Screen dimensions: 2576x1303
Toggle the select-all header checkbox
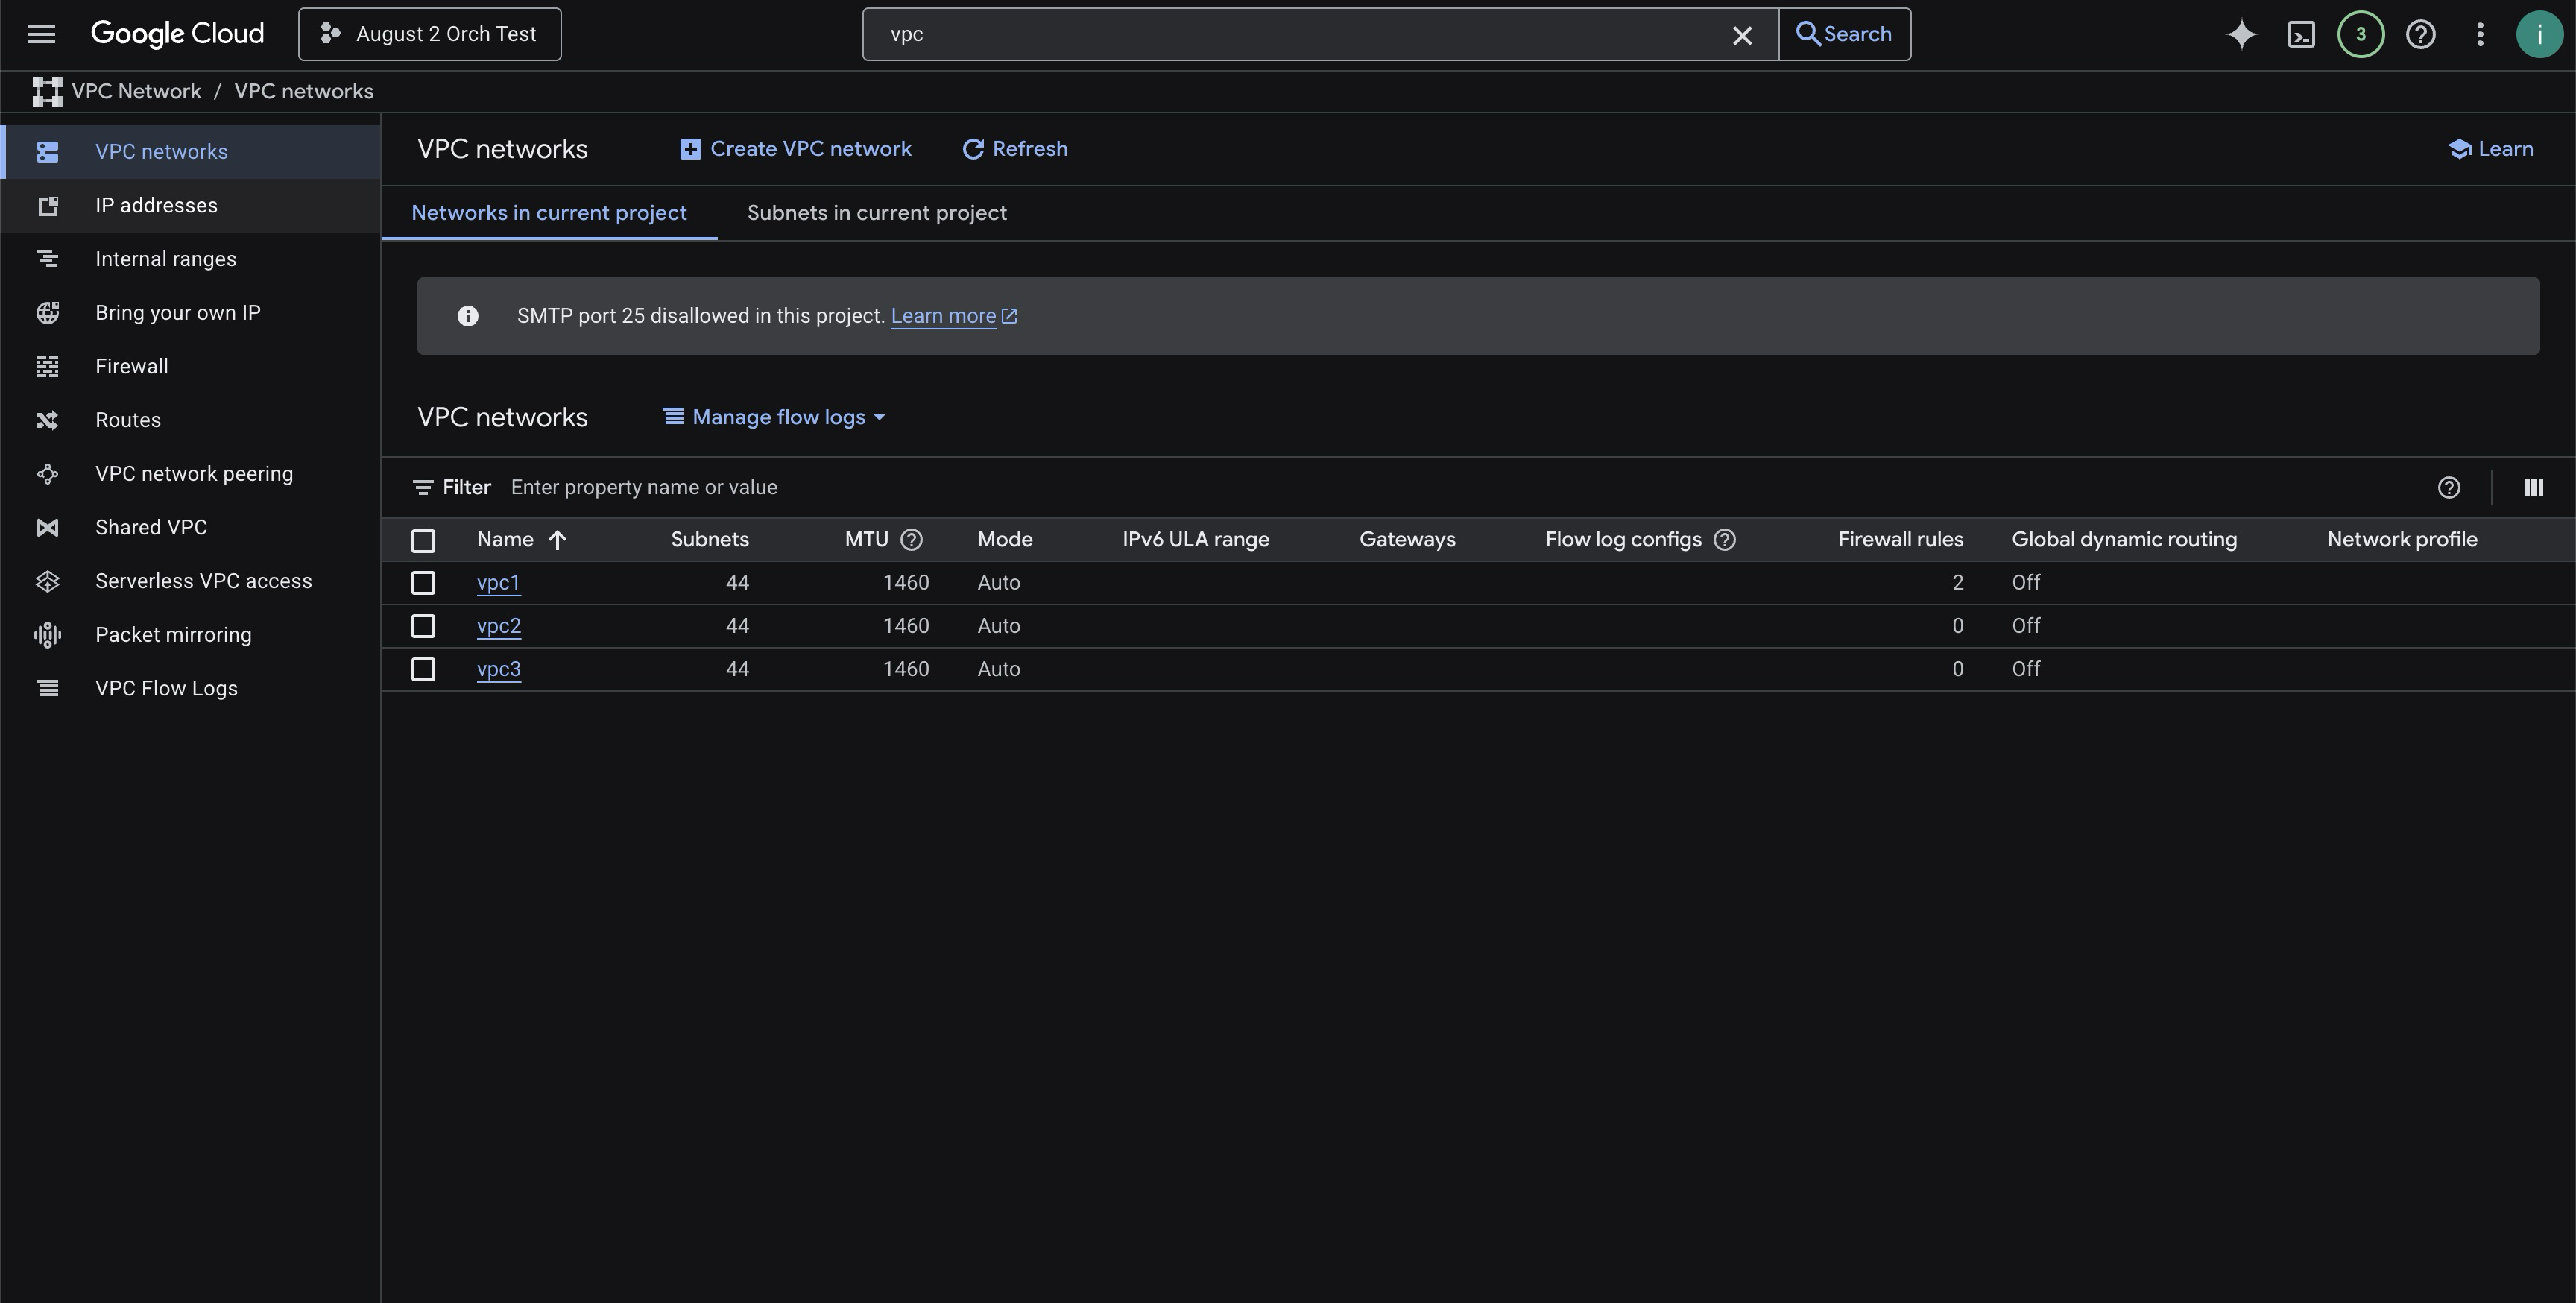(423, 541)
